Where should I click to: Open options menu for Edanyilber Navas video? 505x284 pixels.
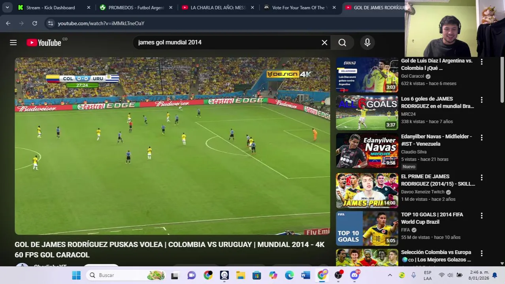(481, 138)
